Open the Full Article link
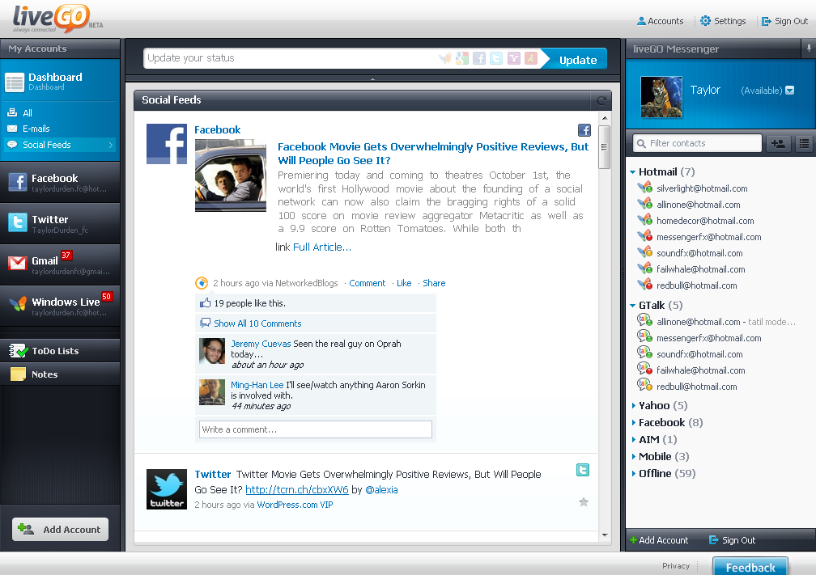The width and height of the screenshot is (816, 575). tap(322, 247)
